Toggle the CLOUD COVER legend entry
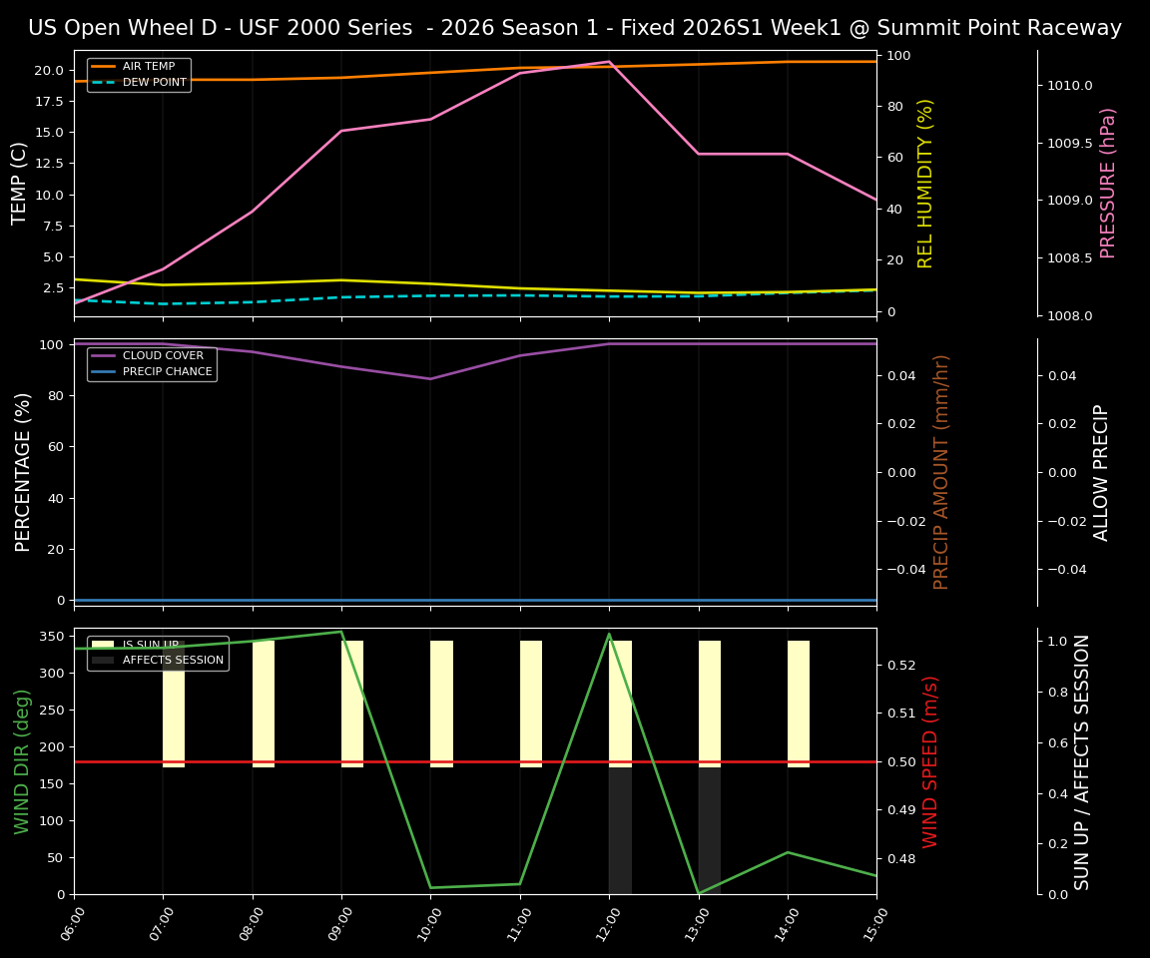 tap(163, 355)
